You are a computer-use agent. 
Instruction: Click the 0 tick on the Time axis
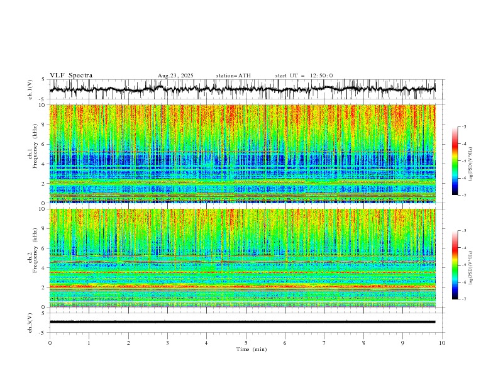coord(50,343)
